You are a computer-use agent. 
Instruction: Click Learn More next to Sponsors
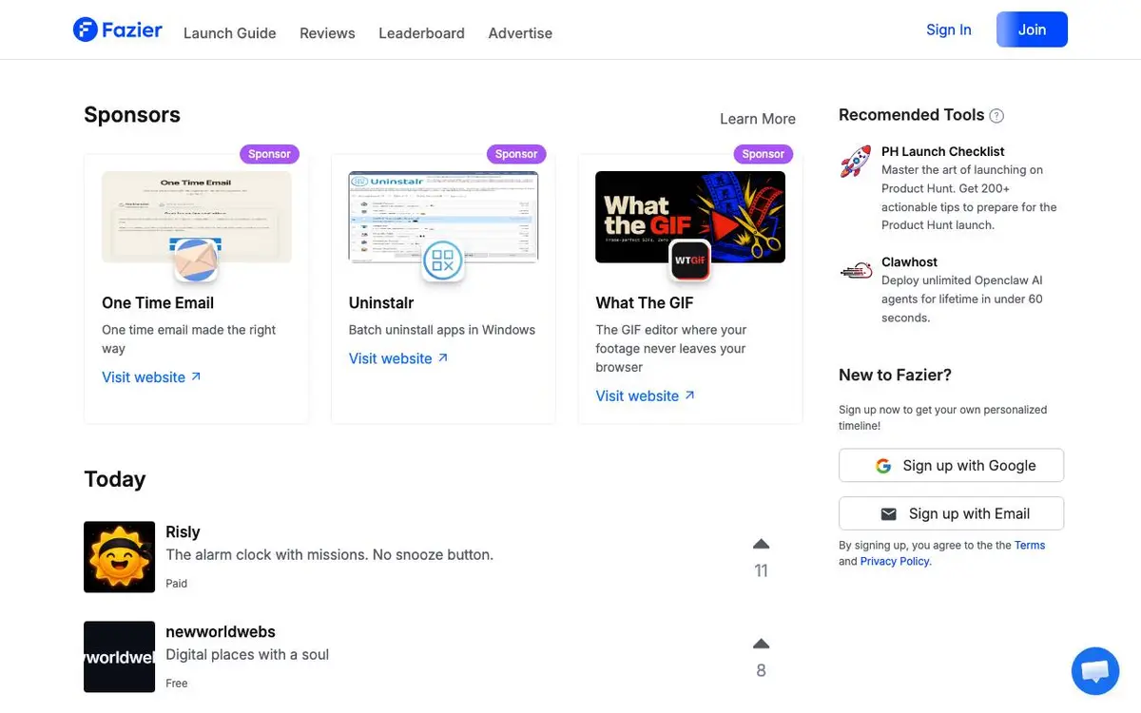[758, 119]
